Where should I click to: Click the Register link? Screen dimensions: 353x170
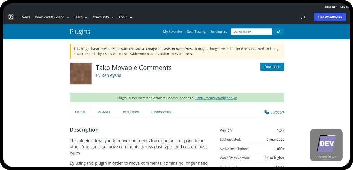[x=331, y=7]
